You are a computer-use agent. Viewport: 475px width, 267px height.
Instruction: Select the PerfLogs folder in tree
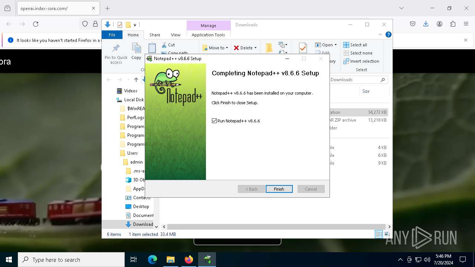pyautogui.click(x=132, y=118)
